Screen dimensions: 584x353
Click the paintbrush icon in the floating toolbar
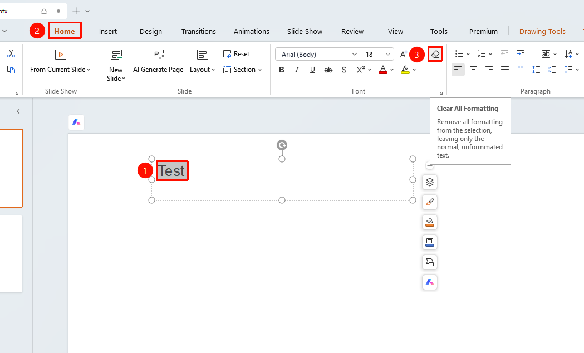tap(430, 202)
